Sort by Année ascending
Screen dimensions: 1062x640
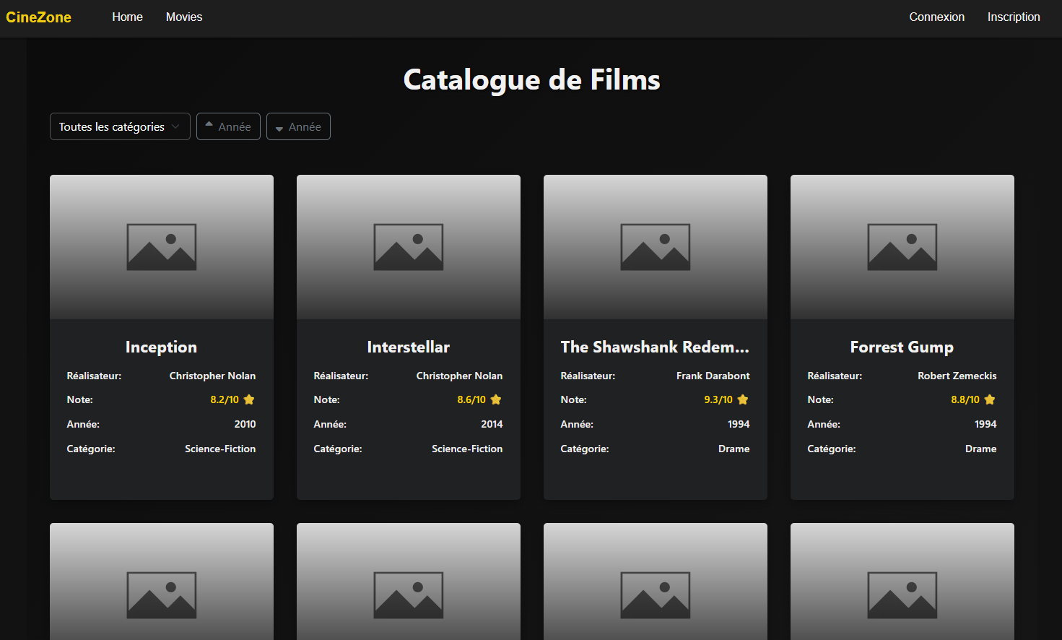coord(228,126)
